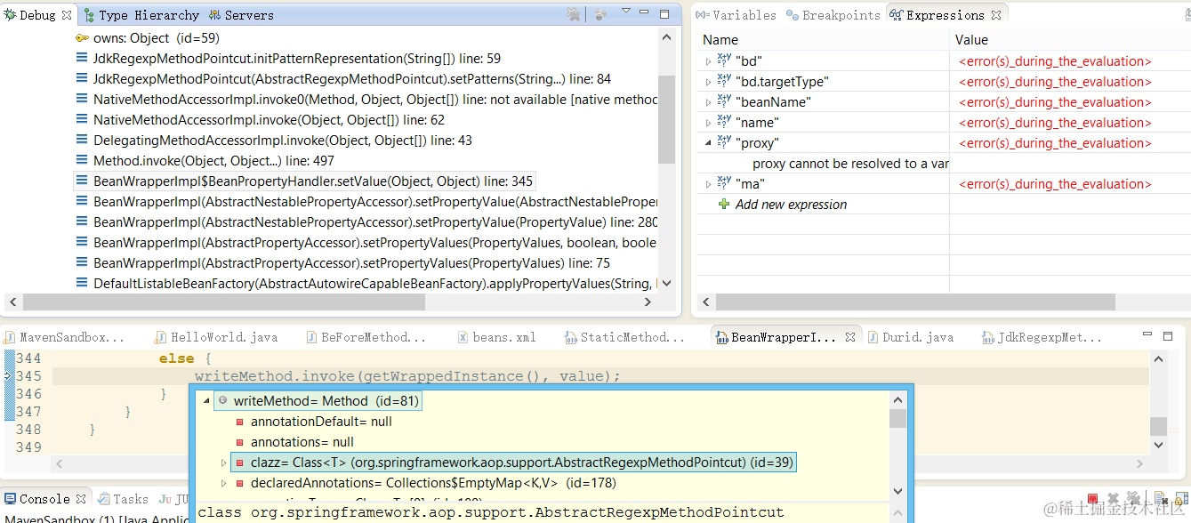Click stack frame icon for DelegatingMethodAccessorImpl.invoke
Screen dimensions: 1191x523
tap(82, 141)
